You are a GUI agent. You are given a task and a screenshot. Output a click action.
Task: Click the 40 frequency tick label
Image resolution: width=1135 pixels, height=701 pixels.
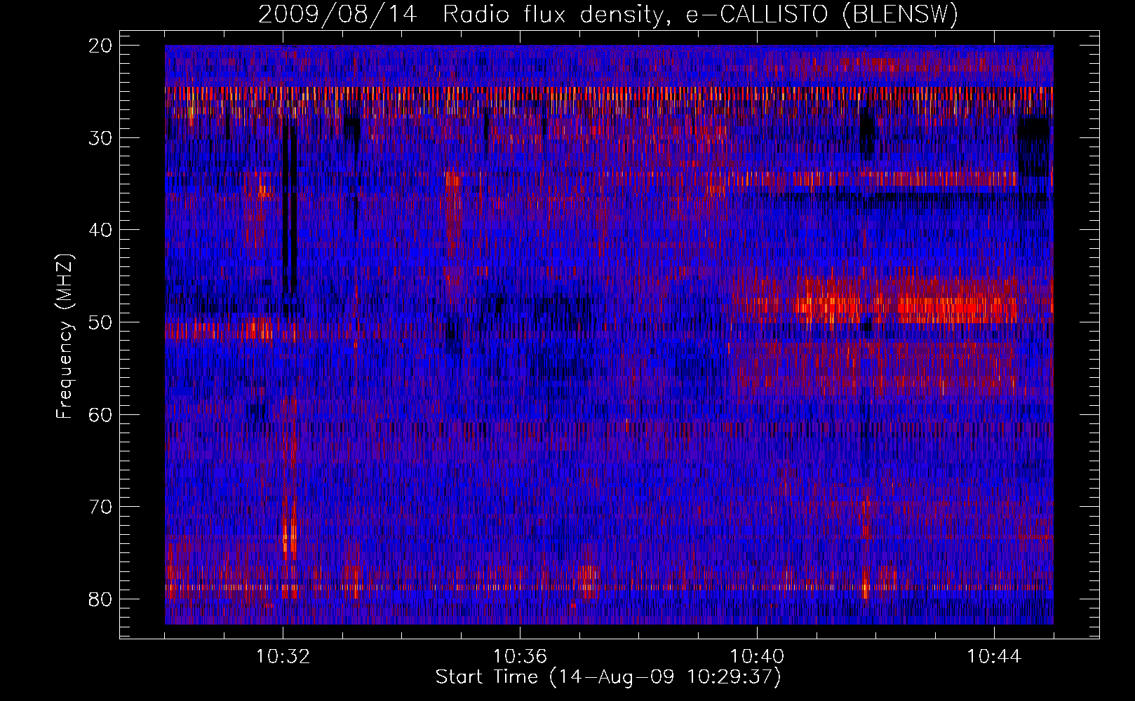pos(101,230)
